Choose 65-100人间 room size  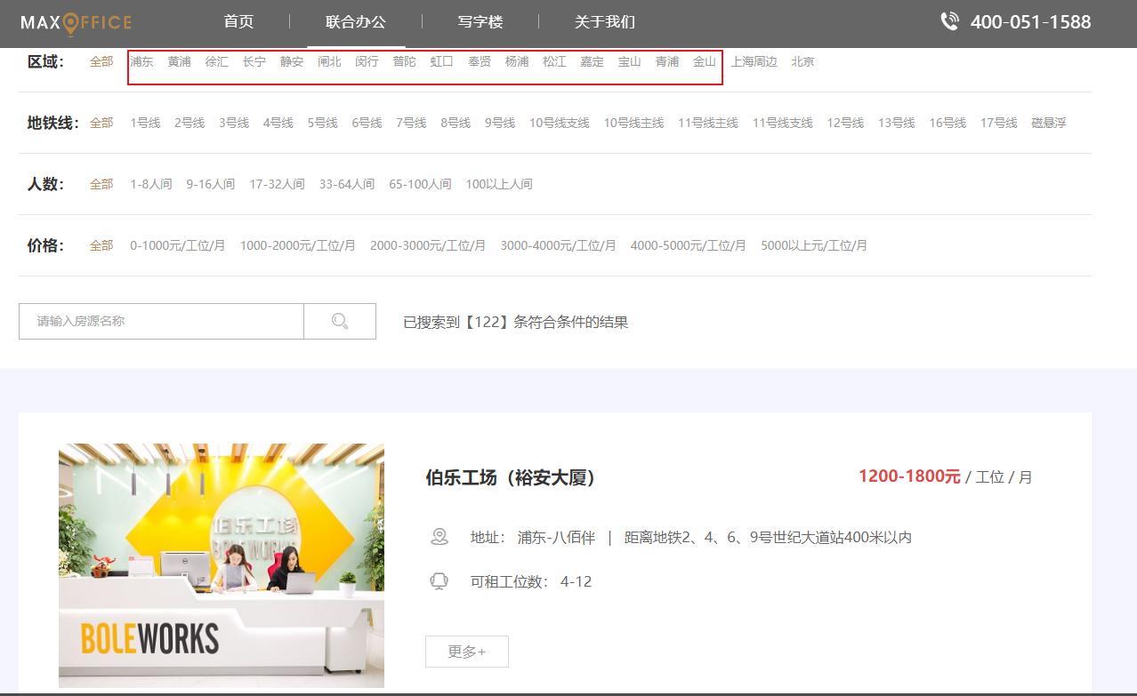(420, 184)
